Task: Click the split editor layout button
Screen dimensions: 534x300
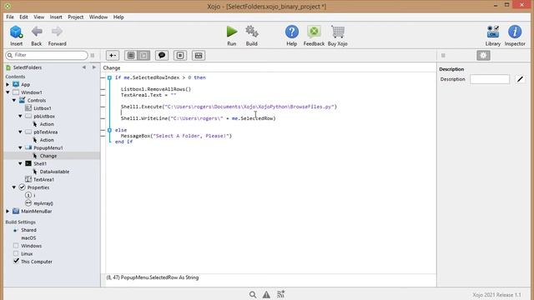Action: 199,56
